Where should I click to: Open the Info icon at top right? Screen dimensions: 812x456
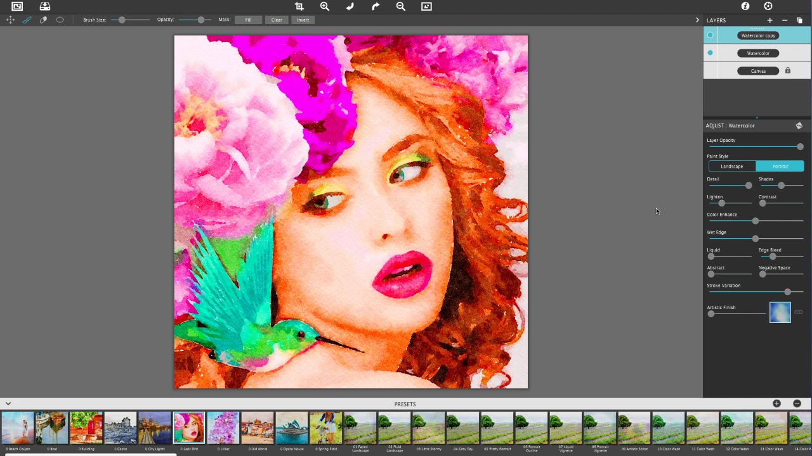point(745,6)
